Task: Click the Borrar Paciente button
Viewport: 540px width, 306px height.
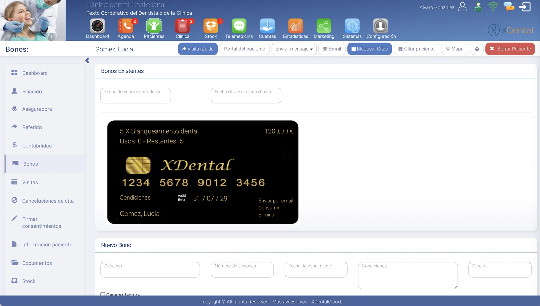Action: (x=510, y=49)
